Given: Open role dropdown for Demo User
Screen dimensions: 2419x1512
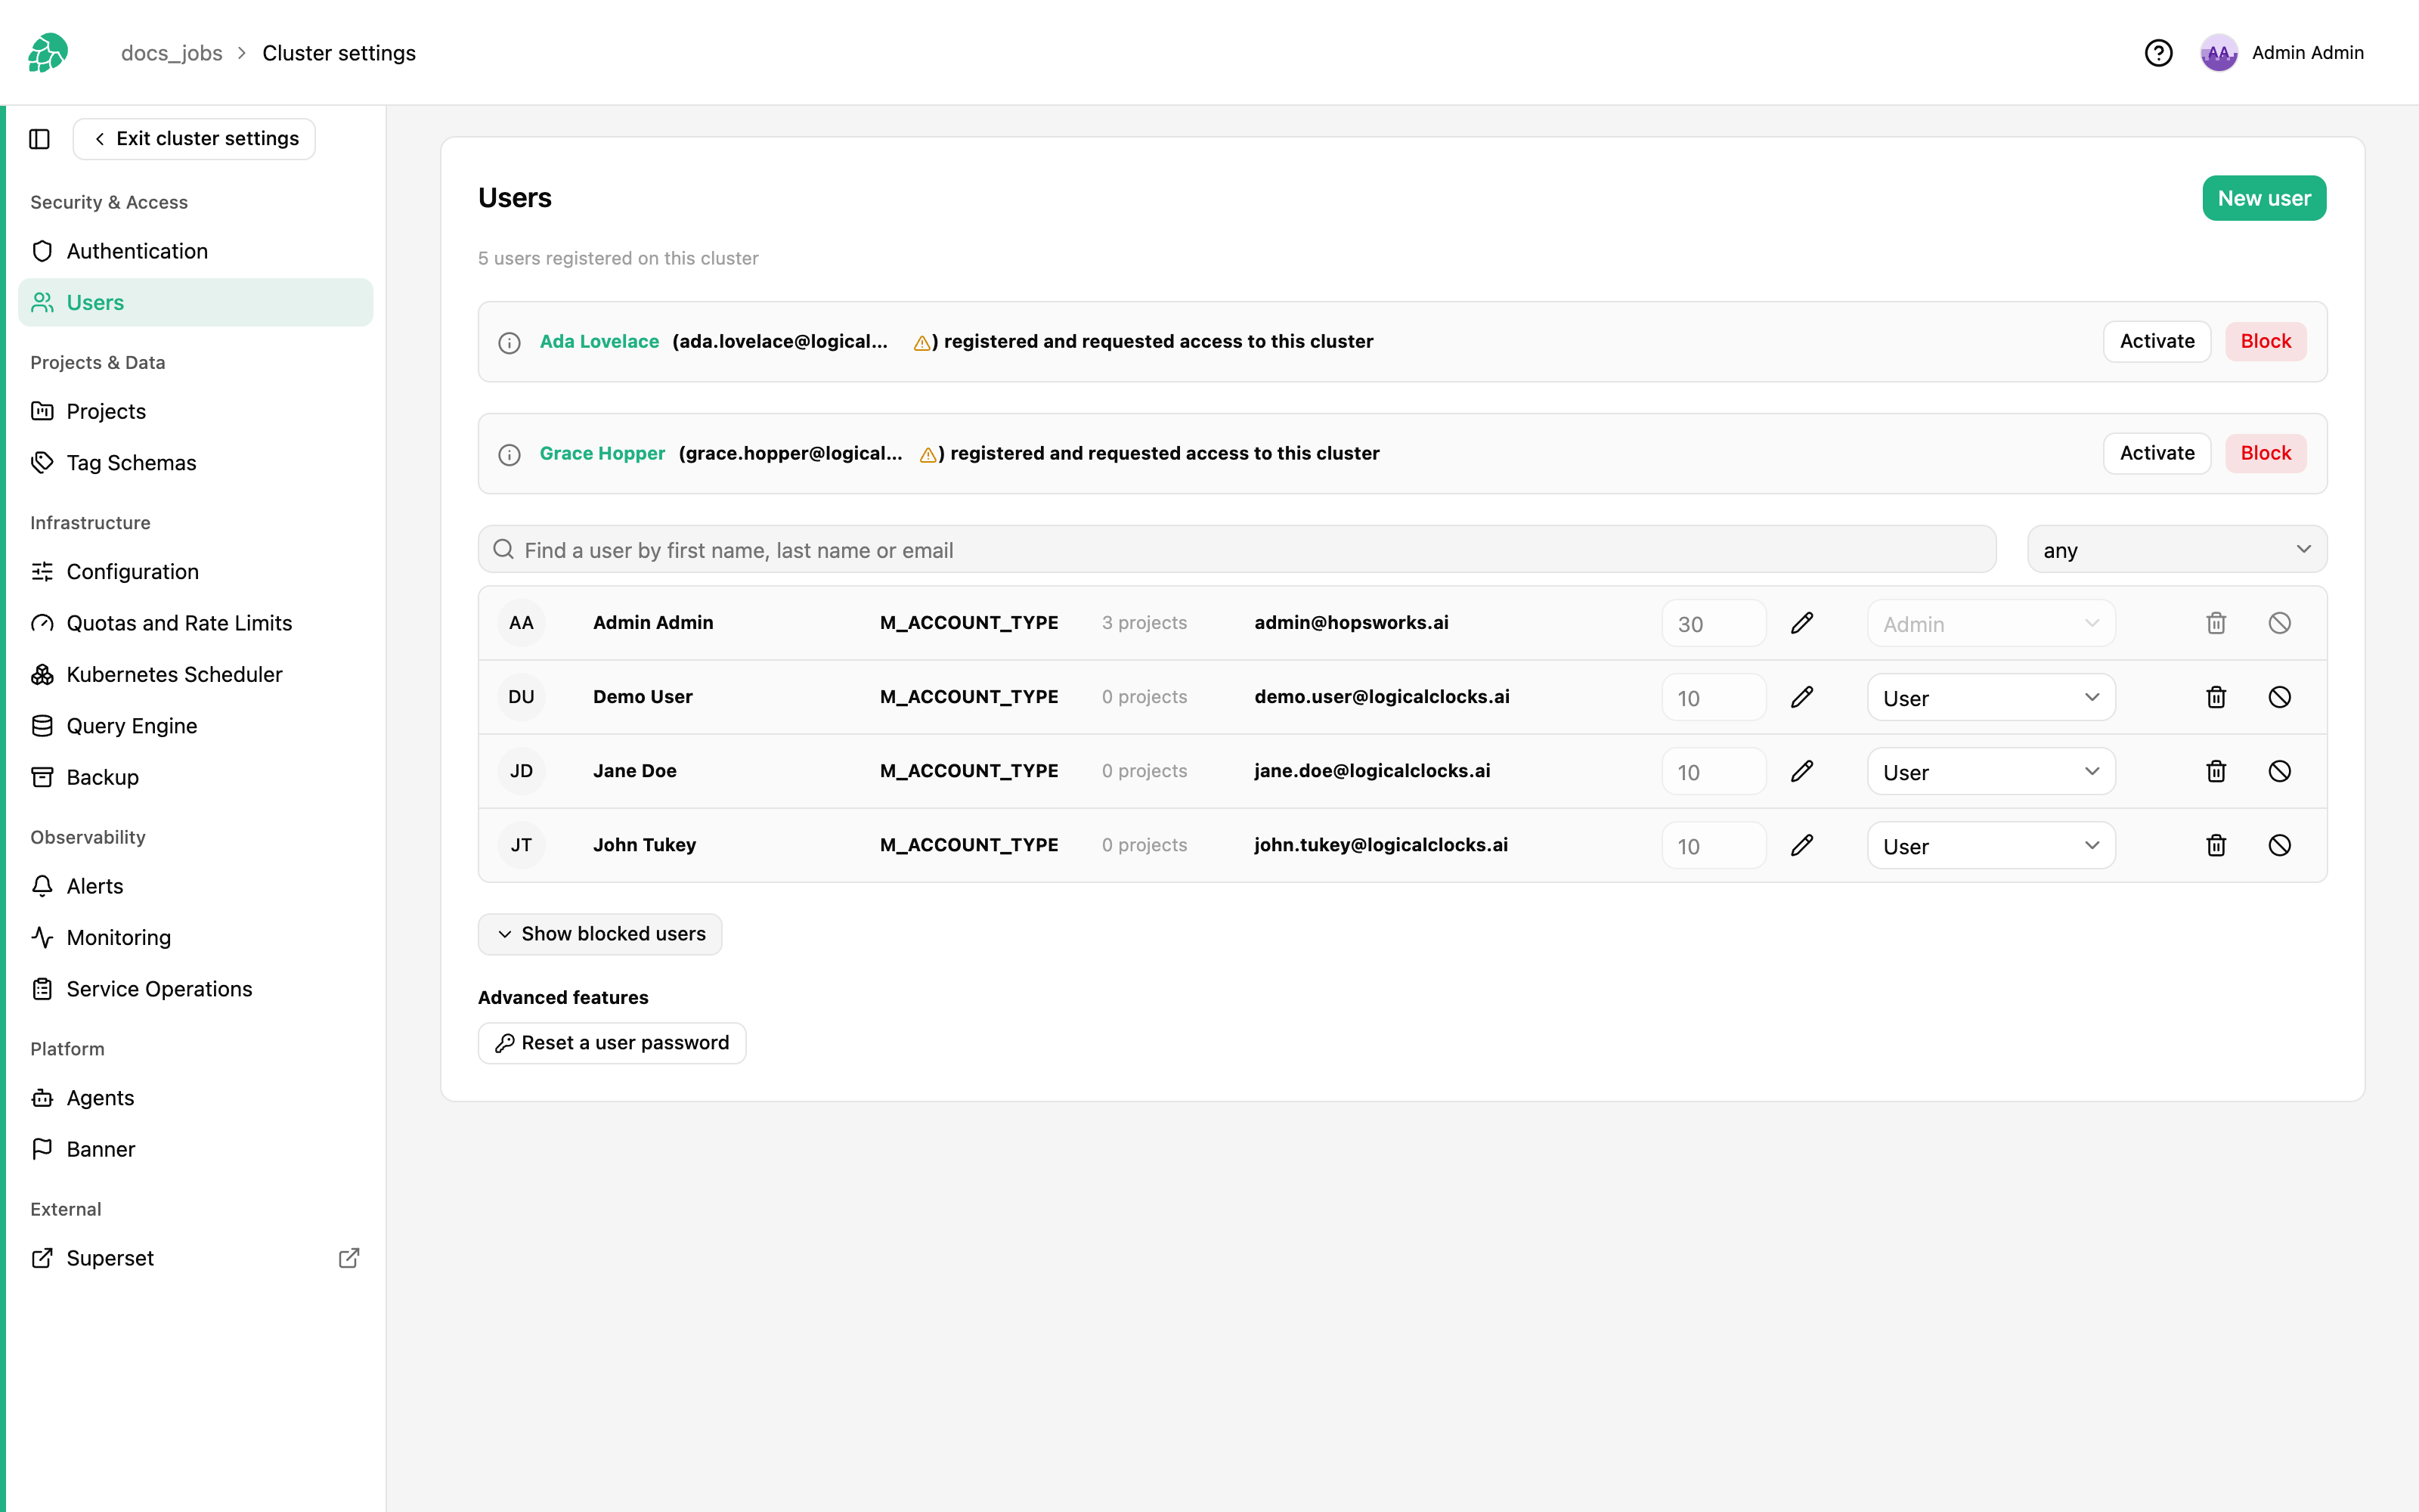Looking at the screenshot, I should (1990, 697).
